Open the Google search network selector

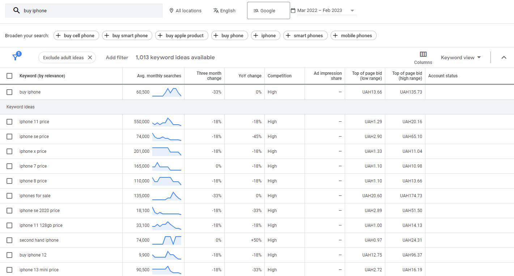[268, 10]
